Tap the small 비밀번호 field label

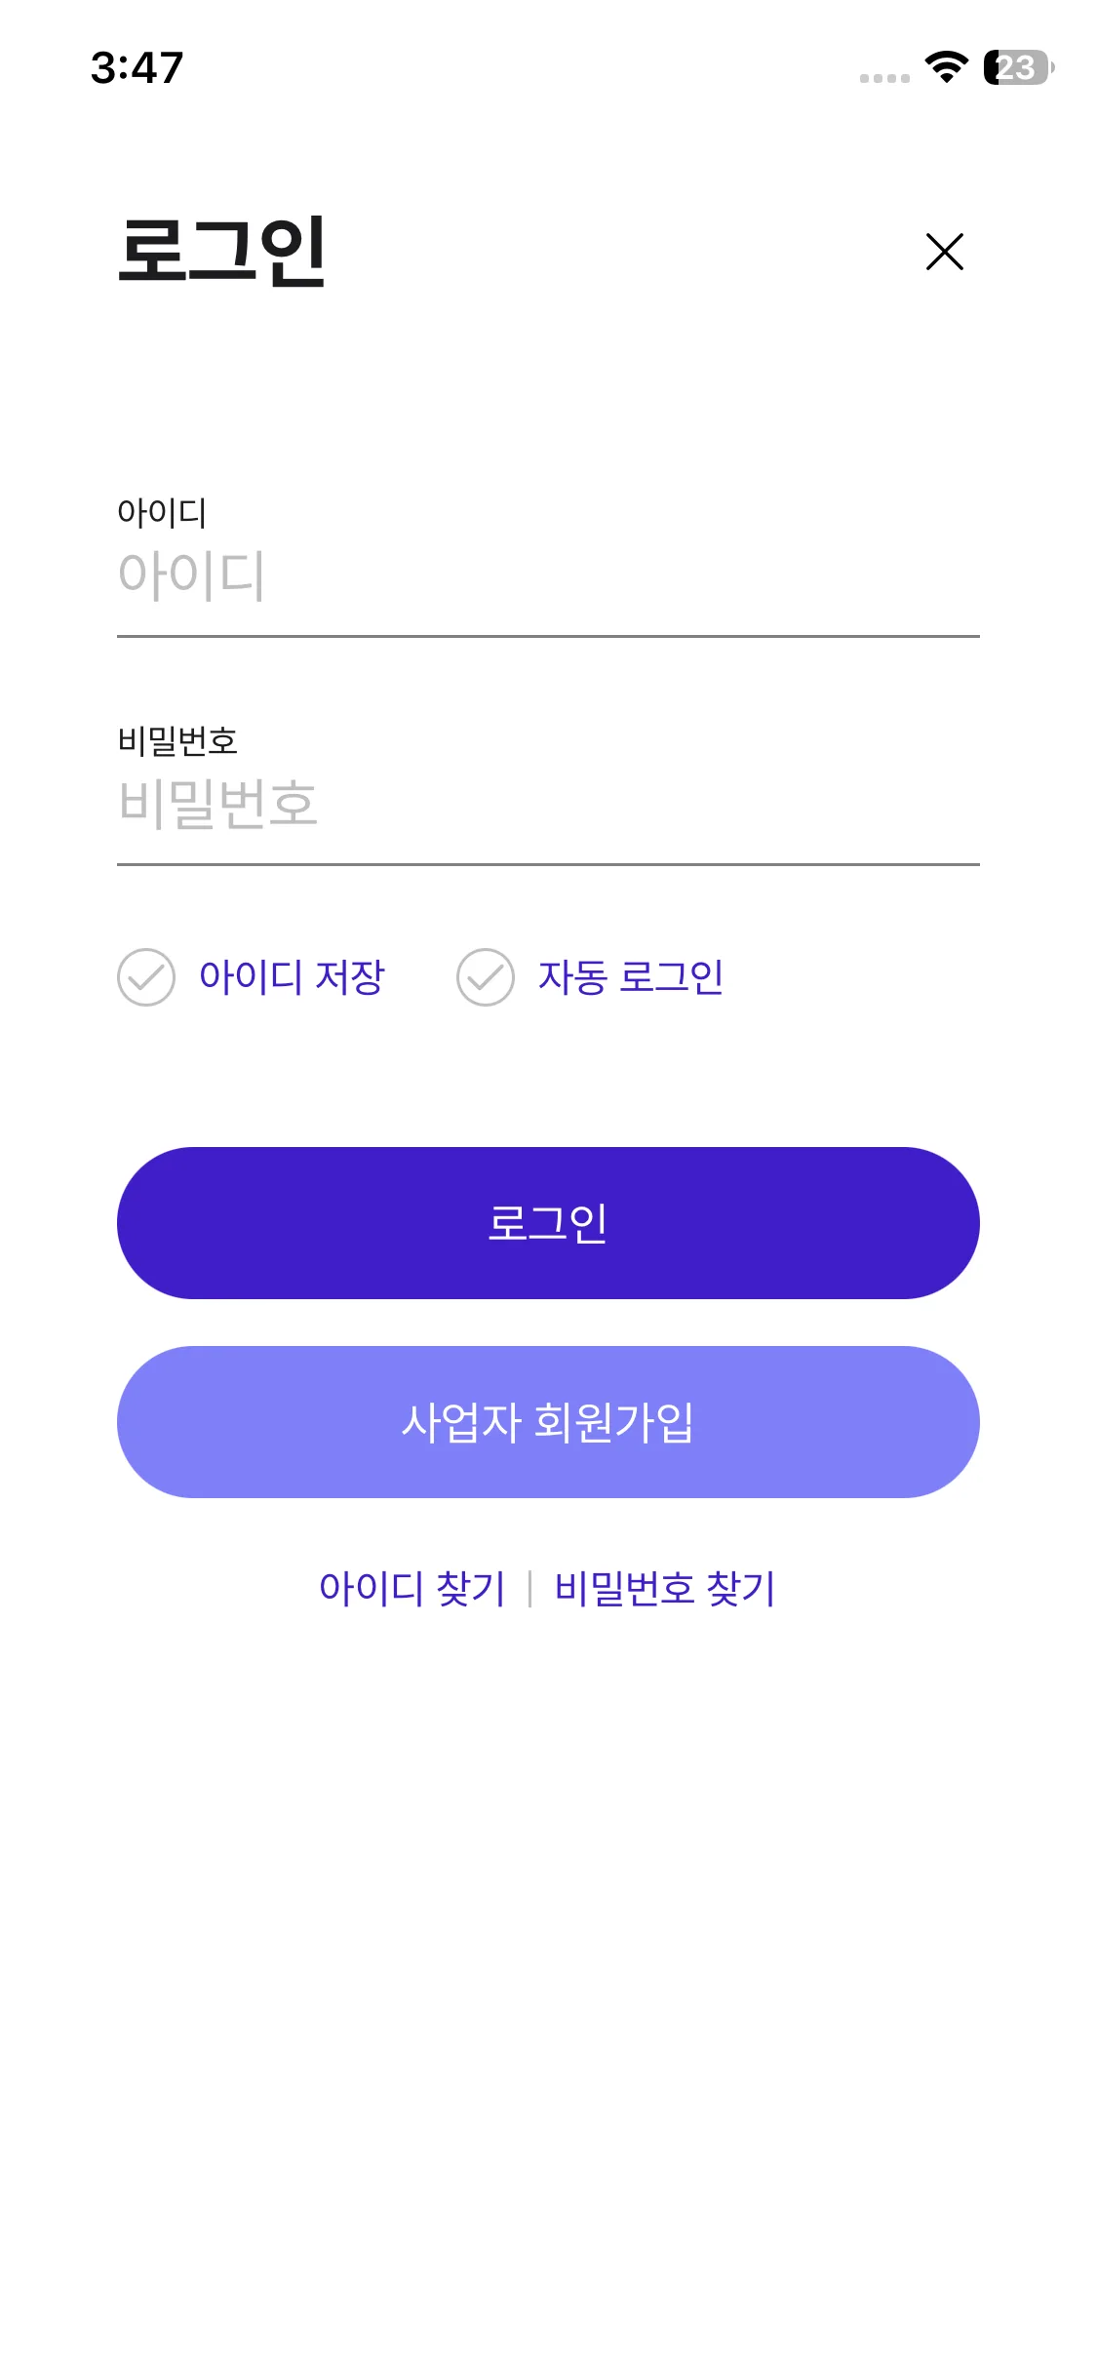point(177,741)
